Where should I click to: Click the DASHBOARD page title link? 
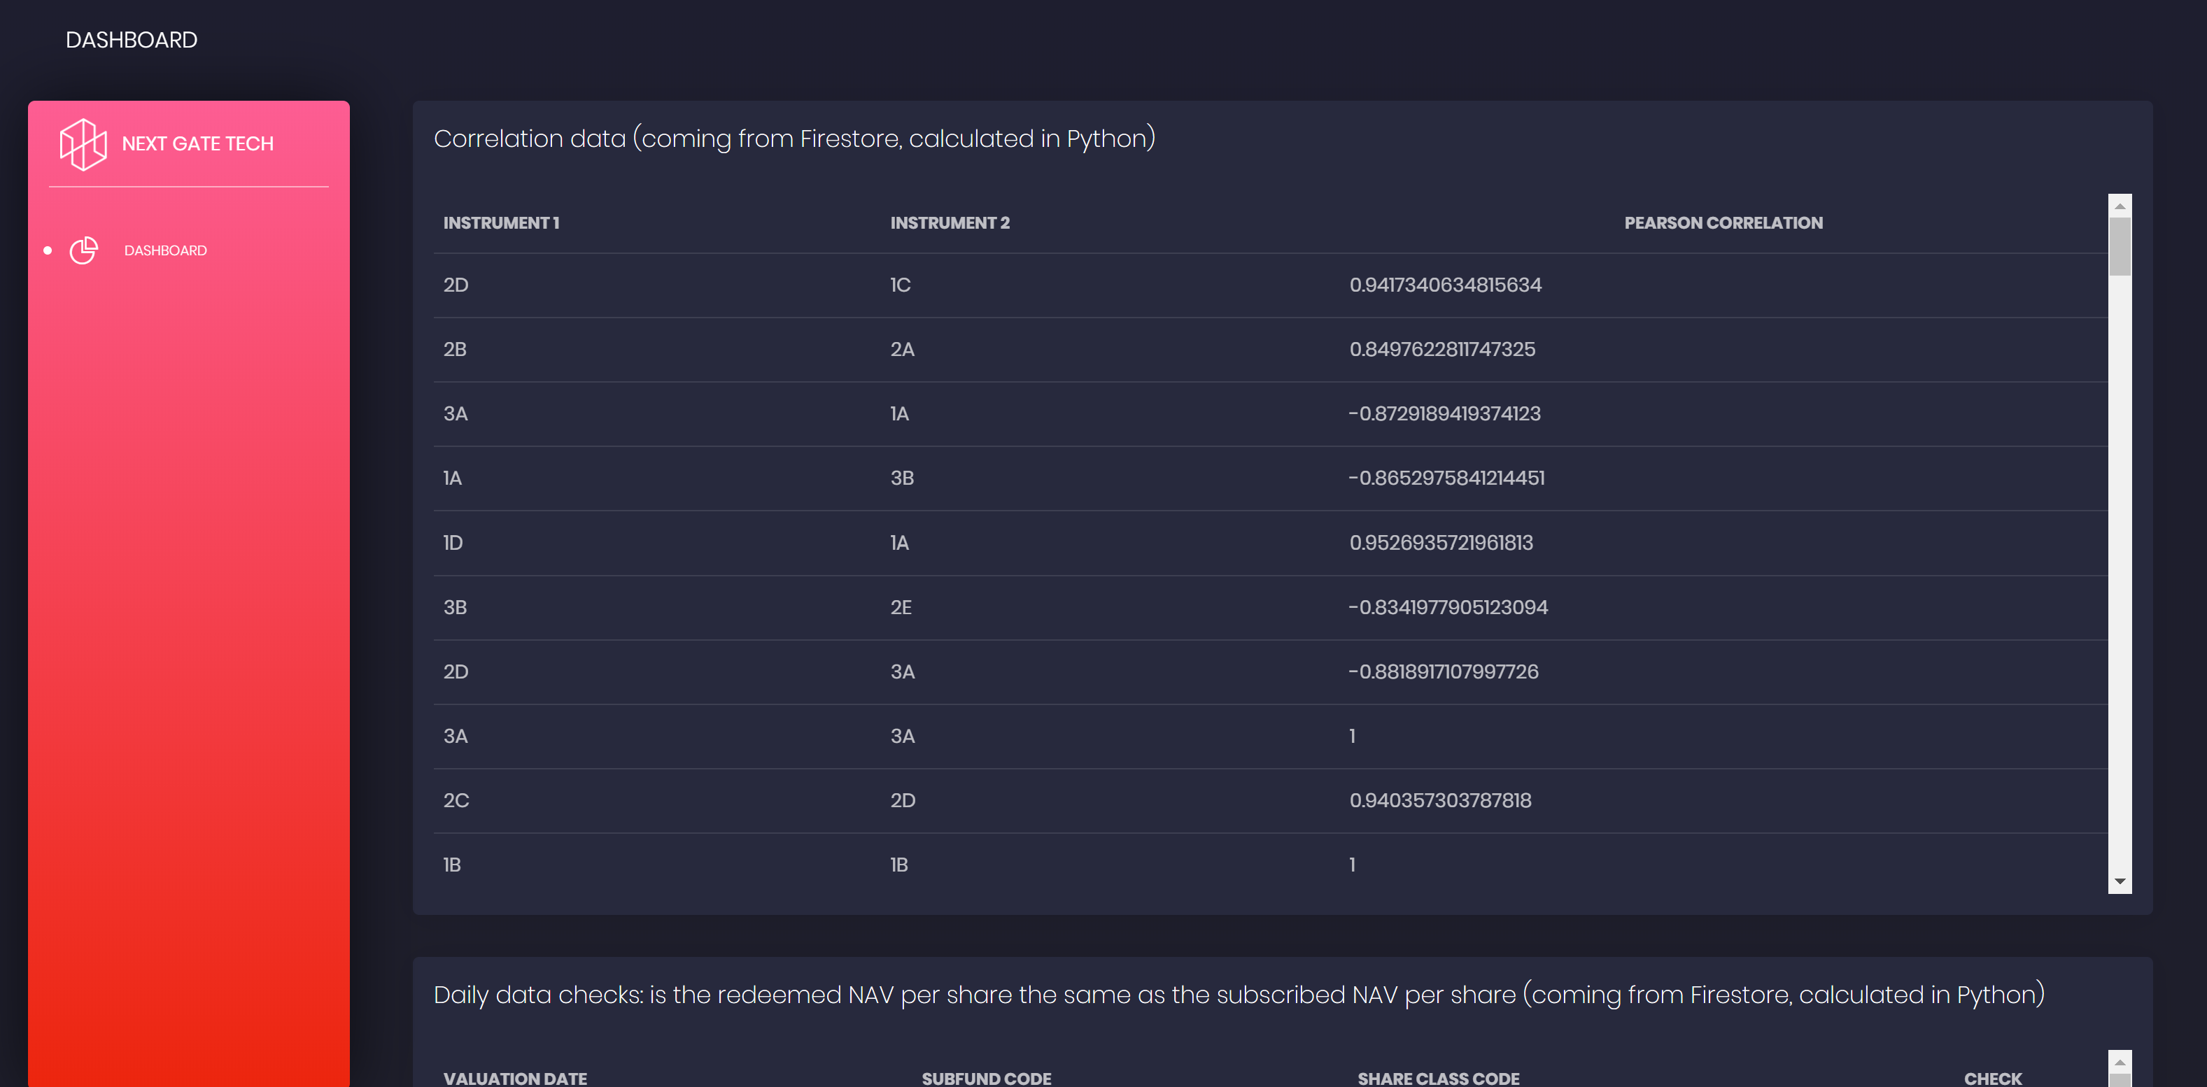point(131,41)
